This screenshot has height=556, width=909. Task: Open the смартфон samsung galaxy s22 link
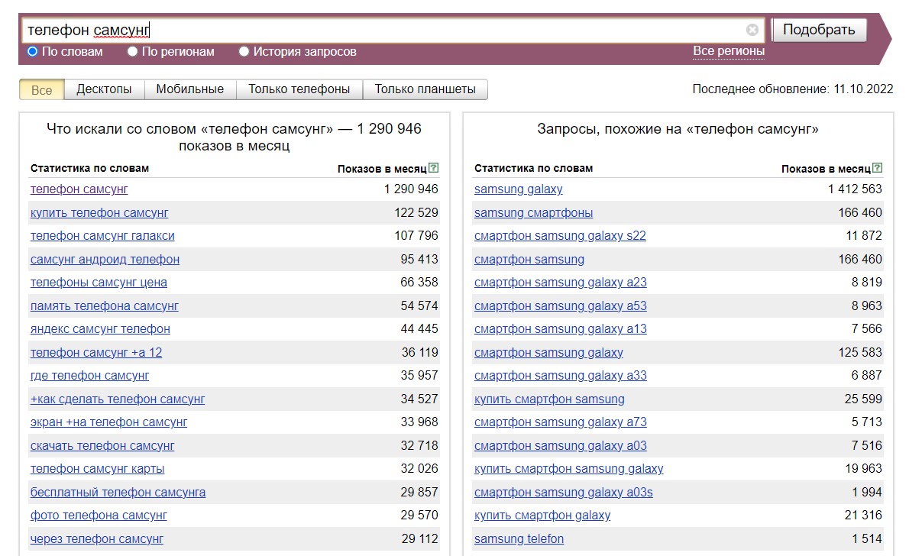pyautogui.click(x=560, y=236)
